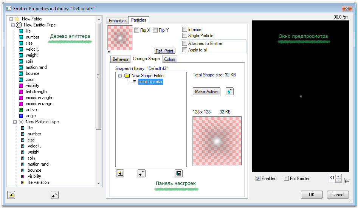The height and width of the screenshot is (208, 358).
Task: Add a new shape folder in shapes library
Action: (x=120, y=174)
